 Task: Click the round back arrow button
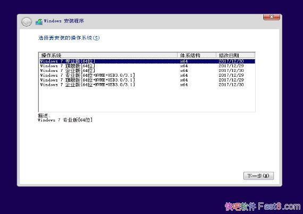pos(27,22)
